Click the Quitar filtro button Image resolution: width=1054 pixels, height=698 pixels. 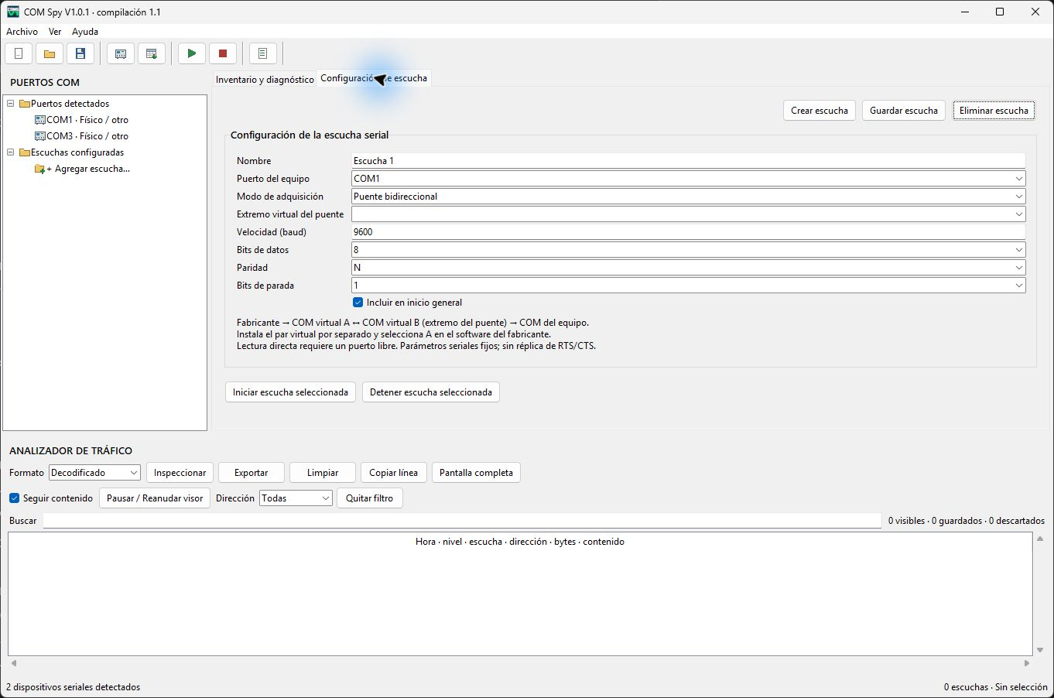click(370, 498)
